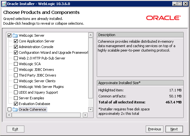Uncheck Evaluation Database checkbox
The image size is (190, 136).
pos(16,104)
